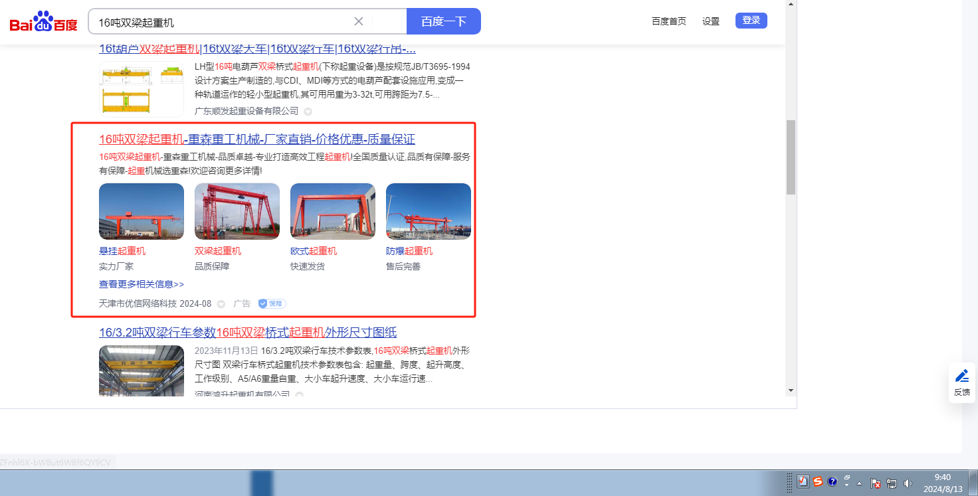This screenshot has width=978, height=496.
Task: Click 天津市优信网络科技 2024-08 source text
Action: pos(155,303)
